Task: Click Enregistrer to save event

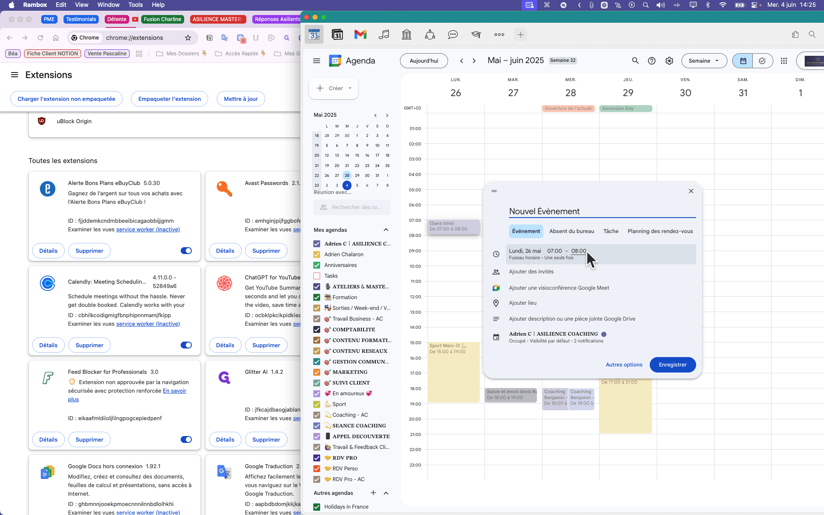Action: pos(673,365)
